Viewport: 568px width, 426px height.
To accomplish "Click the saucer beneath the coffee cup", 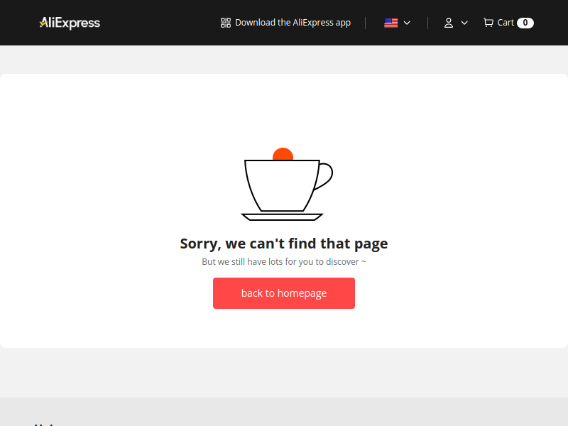I will (x=282, y=217).
